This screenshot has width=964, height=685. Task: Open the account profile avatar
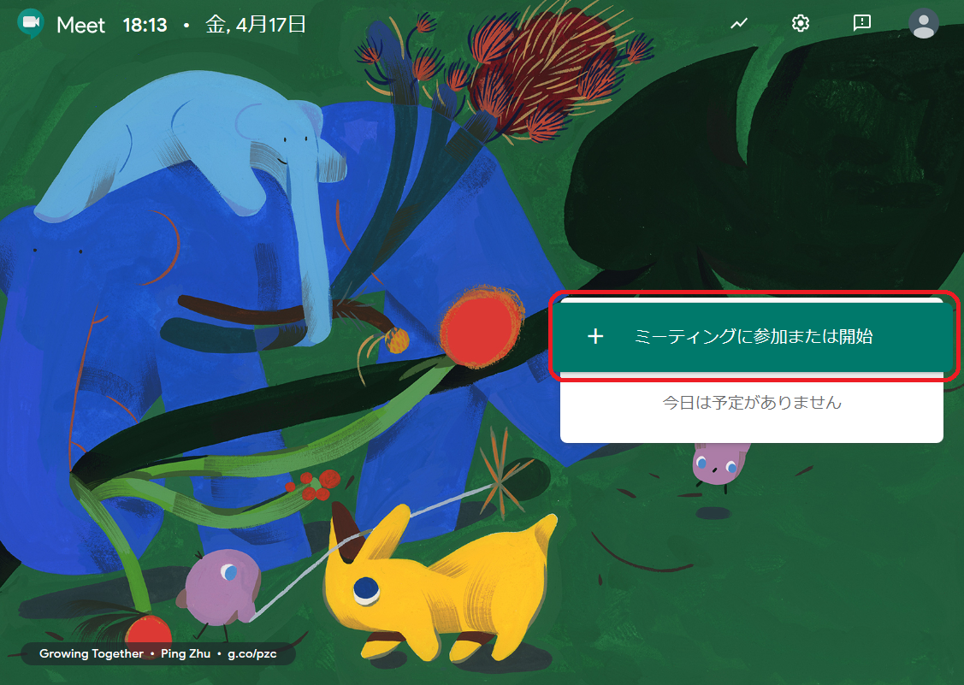point(924,23)
